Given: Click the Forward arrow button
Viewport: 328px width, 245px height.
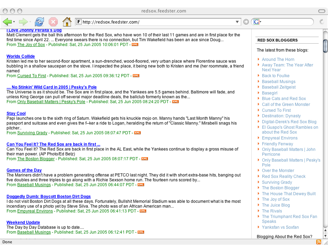Looking at the screenshot, I should click(23, 22).
